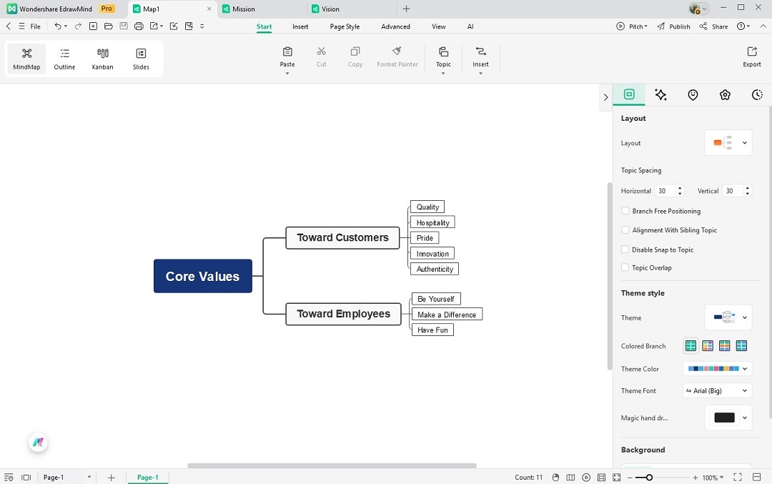Create a new file with plus-square icon

(93, 26)
